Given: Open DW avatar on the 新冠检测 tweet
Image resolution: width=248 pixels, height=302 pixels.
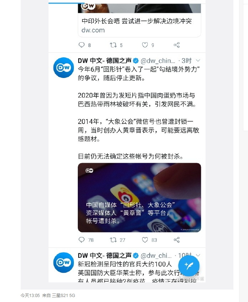Looking at the screenshot, I should coord(64,262).
